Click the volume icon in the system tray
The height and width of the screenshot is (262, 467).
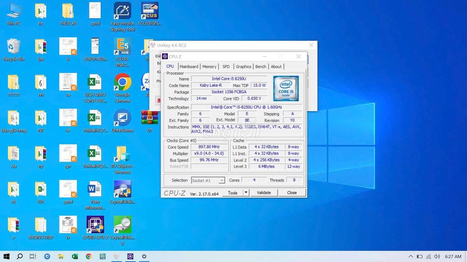437,257
